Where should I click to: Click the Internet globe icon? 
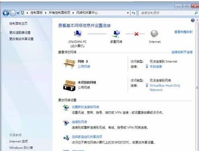pyautogui.click(x=154, y=34)
